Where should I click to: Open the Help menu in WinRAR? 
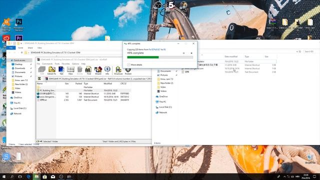coord(83,64)
